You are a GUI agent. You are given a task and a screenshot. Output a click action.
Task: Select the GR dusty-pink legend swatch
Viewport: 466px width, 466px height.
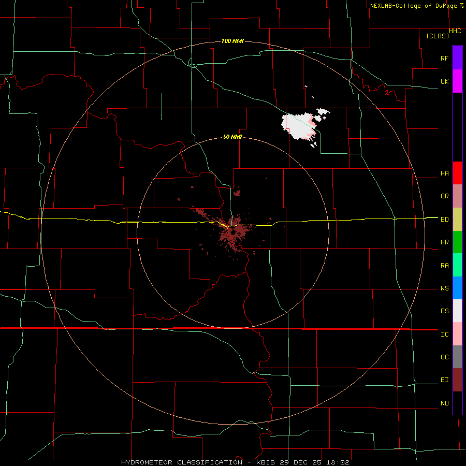(457, 196)
